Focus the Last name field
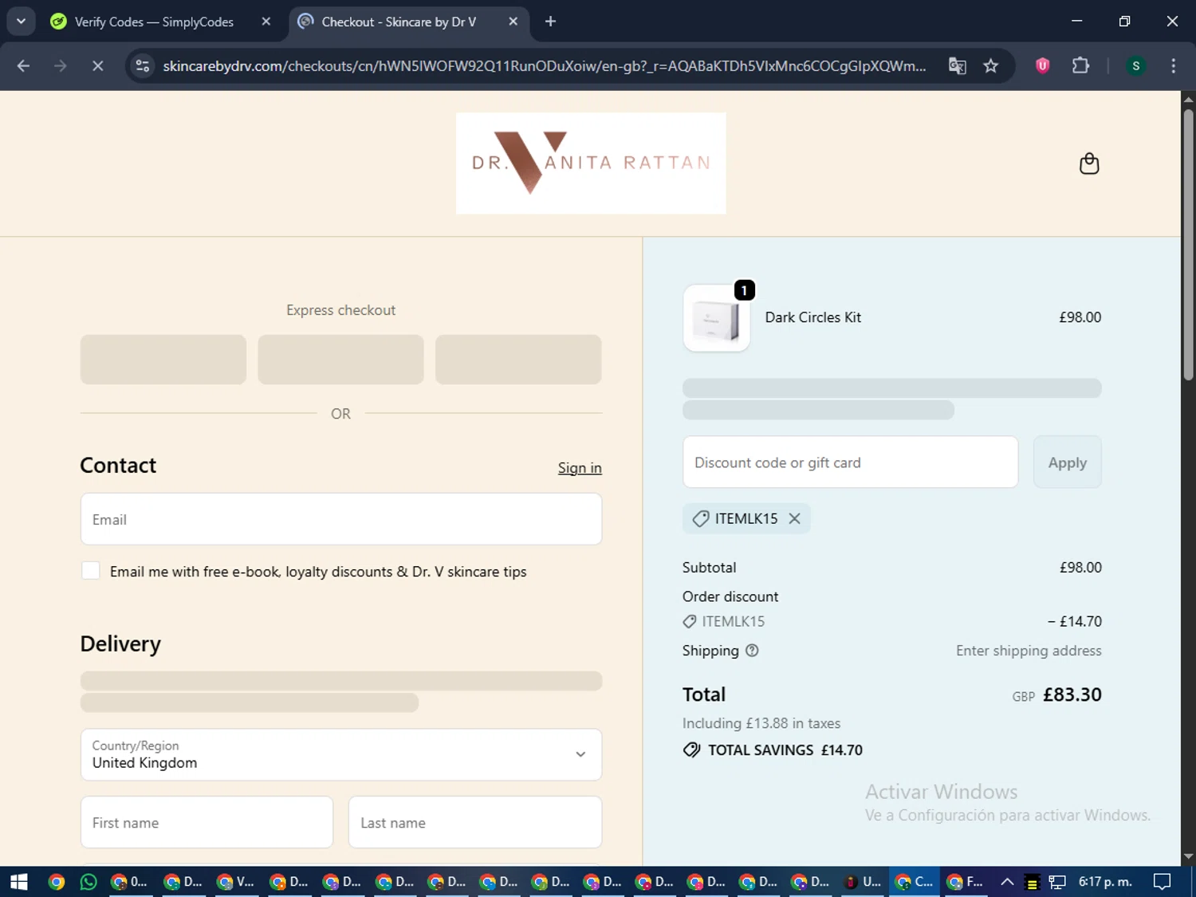This screenshot has height=897, width=1196. pos(475,822)
